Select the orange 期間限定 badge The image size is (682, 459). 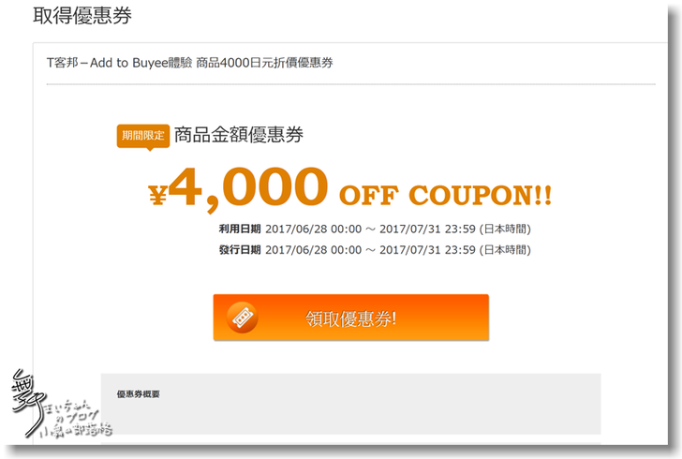(143, 136)
